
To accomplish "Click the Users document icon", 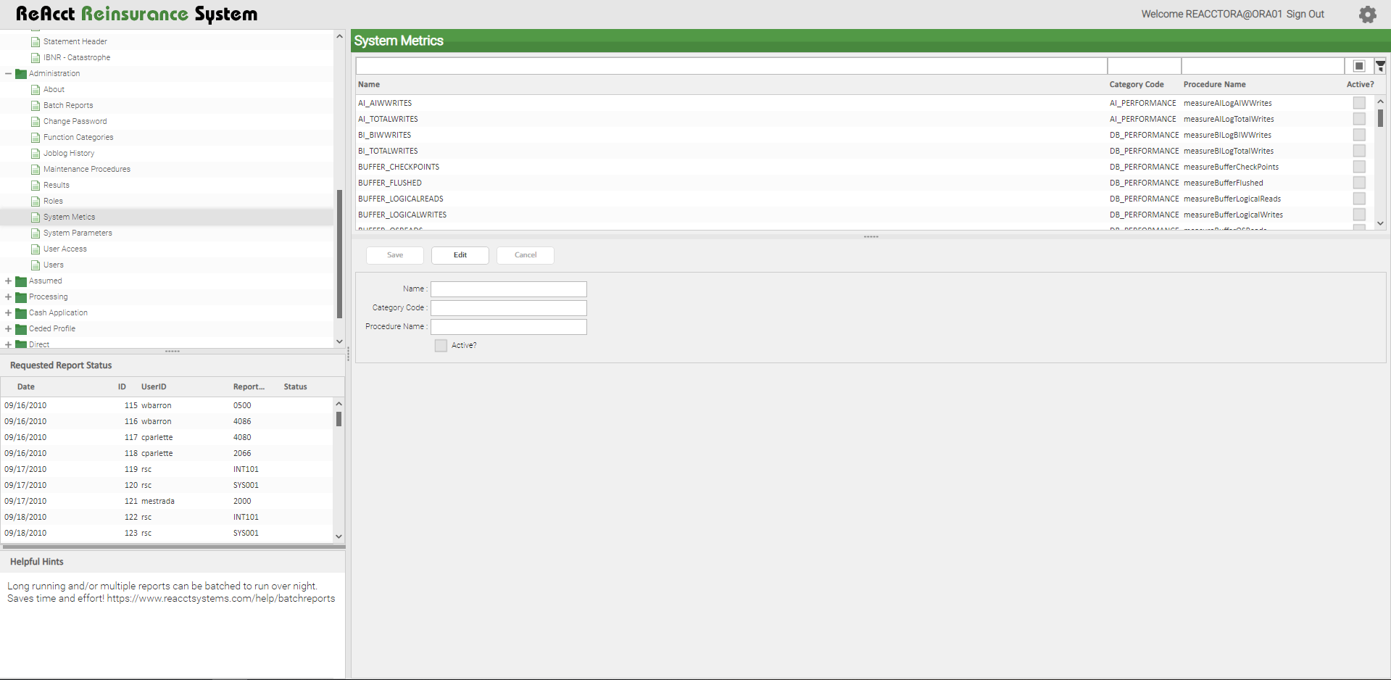I will (36, 265).
